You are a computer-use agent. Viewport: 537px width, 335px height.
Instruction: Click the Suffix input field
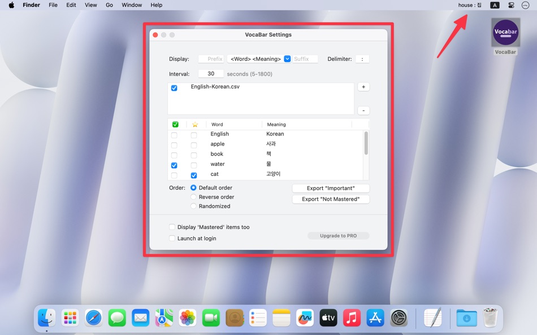coord(305,59)
